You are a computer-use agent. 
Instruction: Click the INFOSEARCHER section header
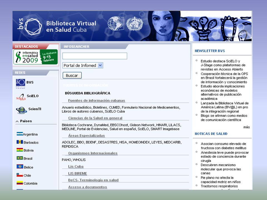coord(76,47)
